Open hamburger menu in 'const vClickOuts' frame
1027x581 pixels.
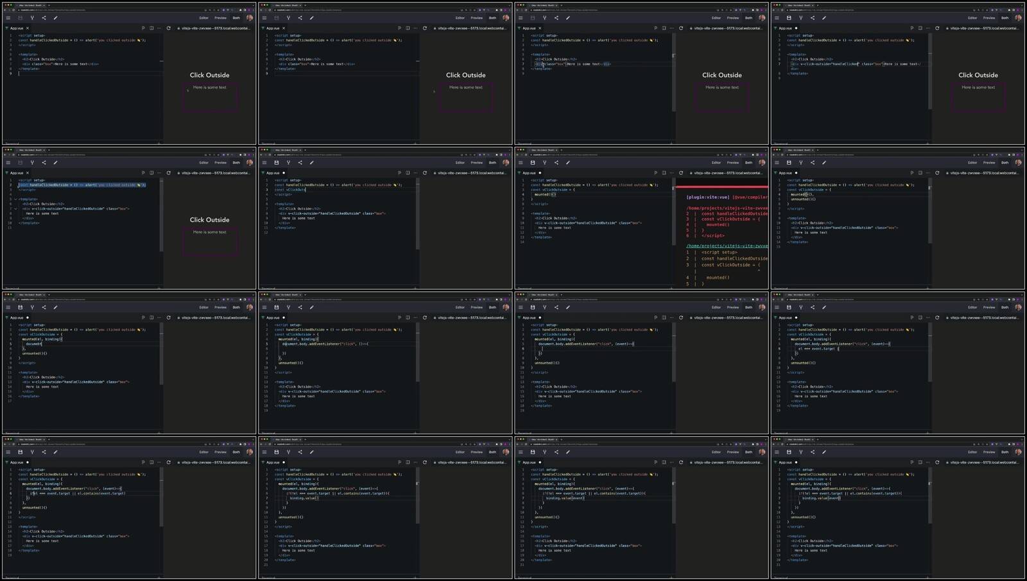(264, 163)
